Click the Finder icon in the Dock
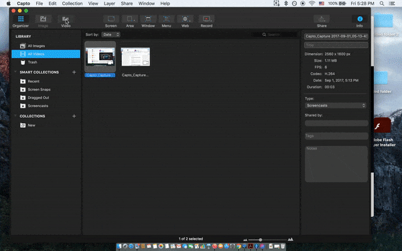 (x=119, y=246)
